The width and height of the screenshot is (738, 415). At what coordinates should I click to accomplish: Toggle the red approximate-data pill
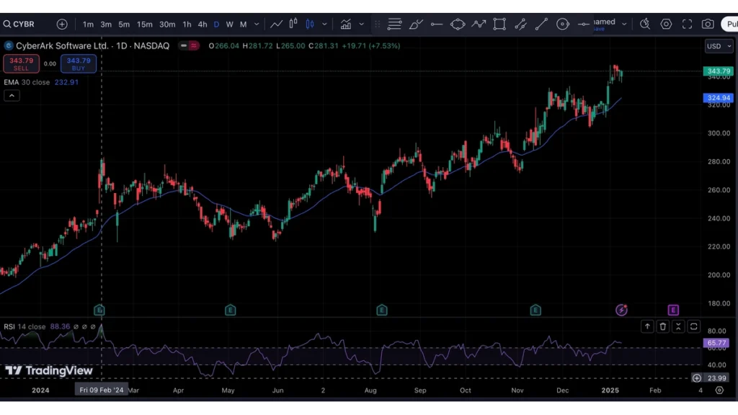194,45
